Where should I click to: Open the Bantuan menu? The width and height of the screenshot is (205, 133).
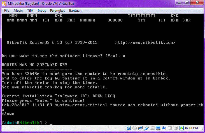tap(75, 11)
